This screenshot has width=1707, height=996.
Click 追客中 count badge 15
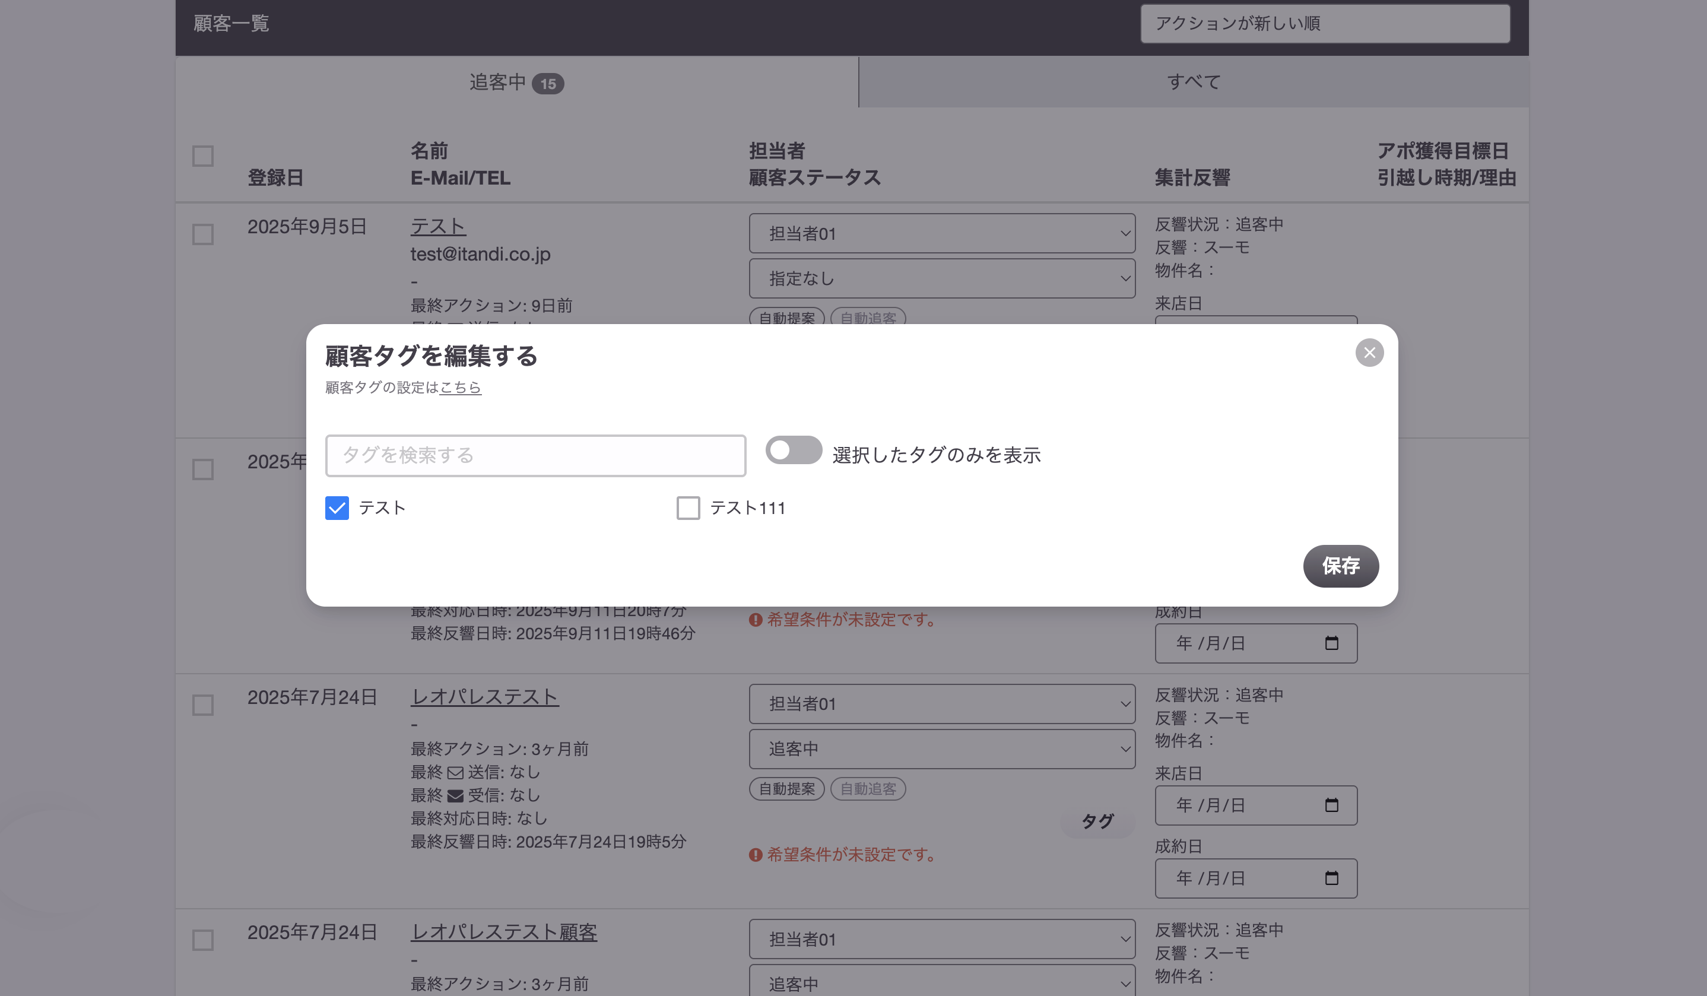coord(548,84)
